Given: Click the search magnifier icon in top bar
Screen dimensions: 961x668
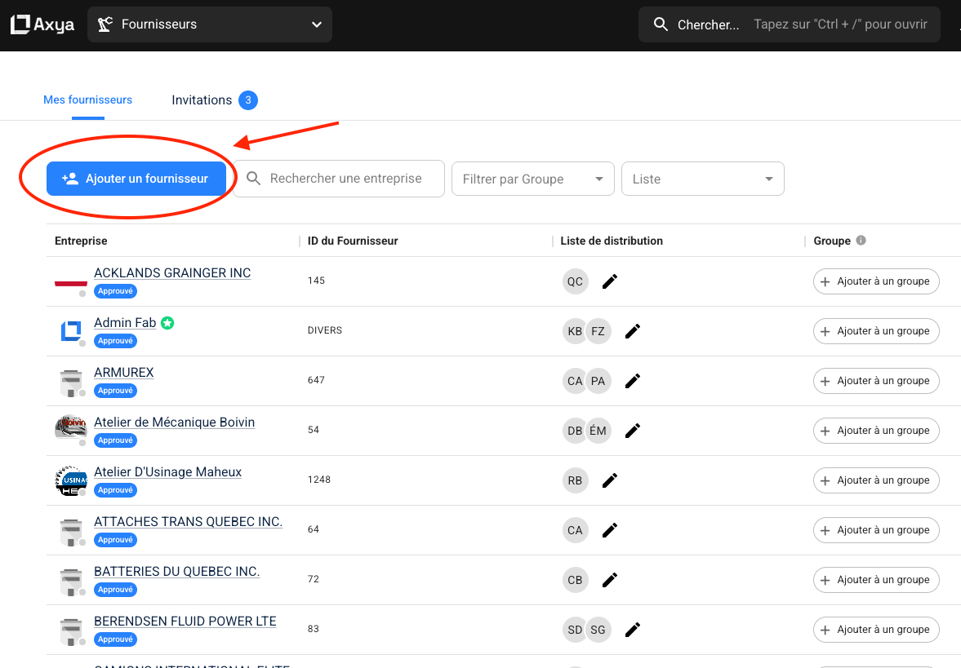Looking at the screenshot, I should point(661,24).
